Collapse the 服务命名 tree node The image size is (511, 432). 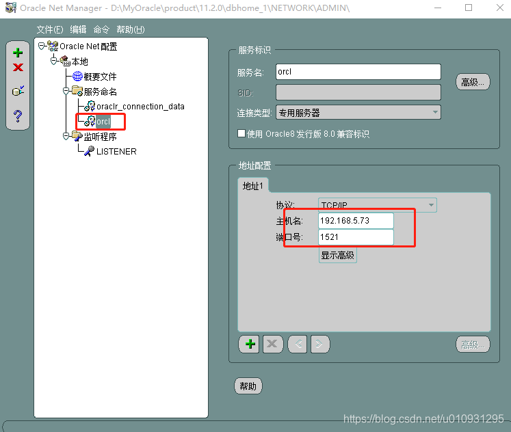pyautogui.click(x=66, y=91)
